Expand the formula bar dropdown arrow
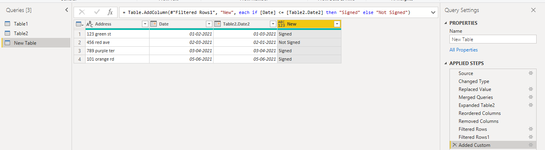545x150 pixels. click(x=433, y=13)
